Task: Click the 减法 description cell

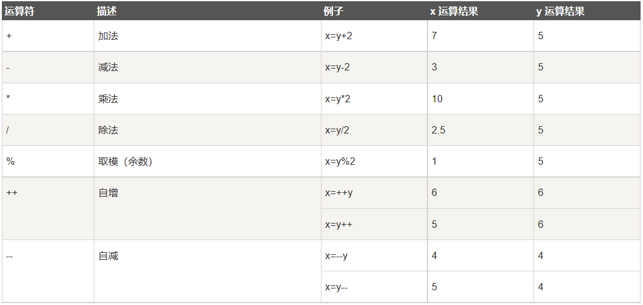Action: click(208, 67)
